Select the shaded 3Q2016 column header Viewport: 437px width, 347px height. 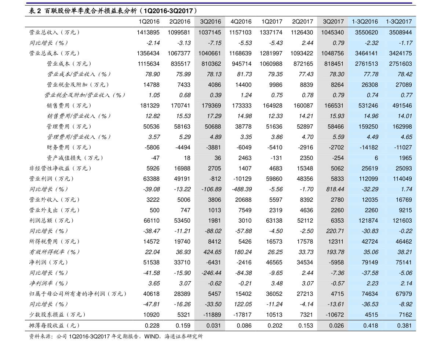click(210, 22)
